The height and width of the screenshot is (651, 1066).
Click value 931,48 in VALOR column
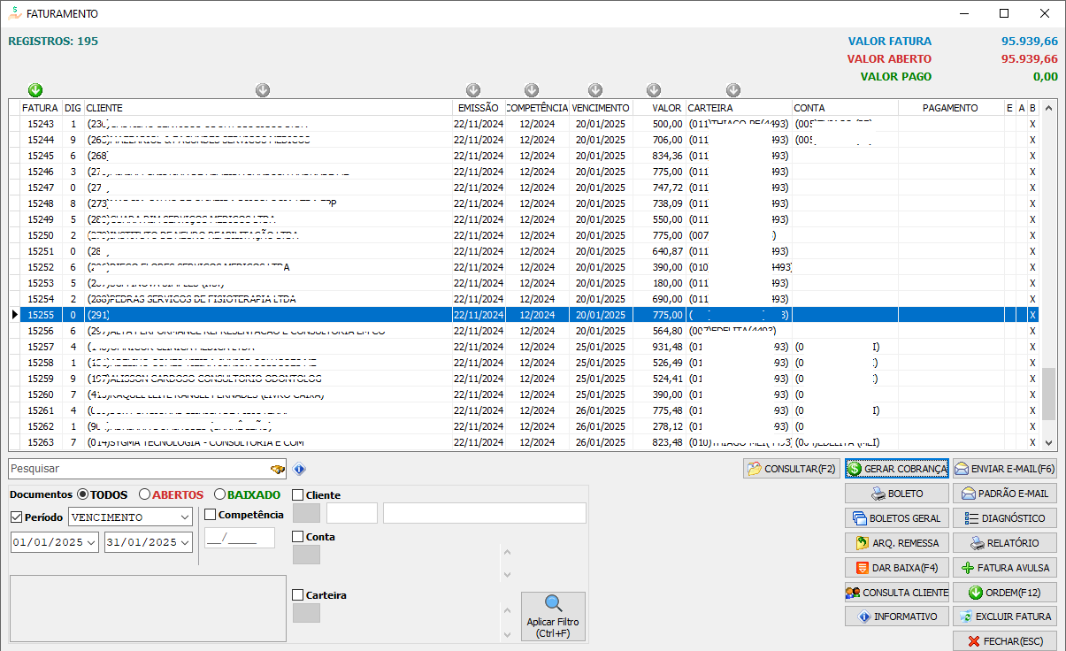click(665, 347)
